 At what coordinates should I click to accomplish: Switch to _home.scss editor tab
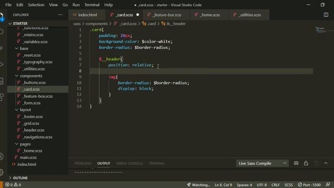210,15
